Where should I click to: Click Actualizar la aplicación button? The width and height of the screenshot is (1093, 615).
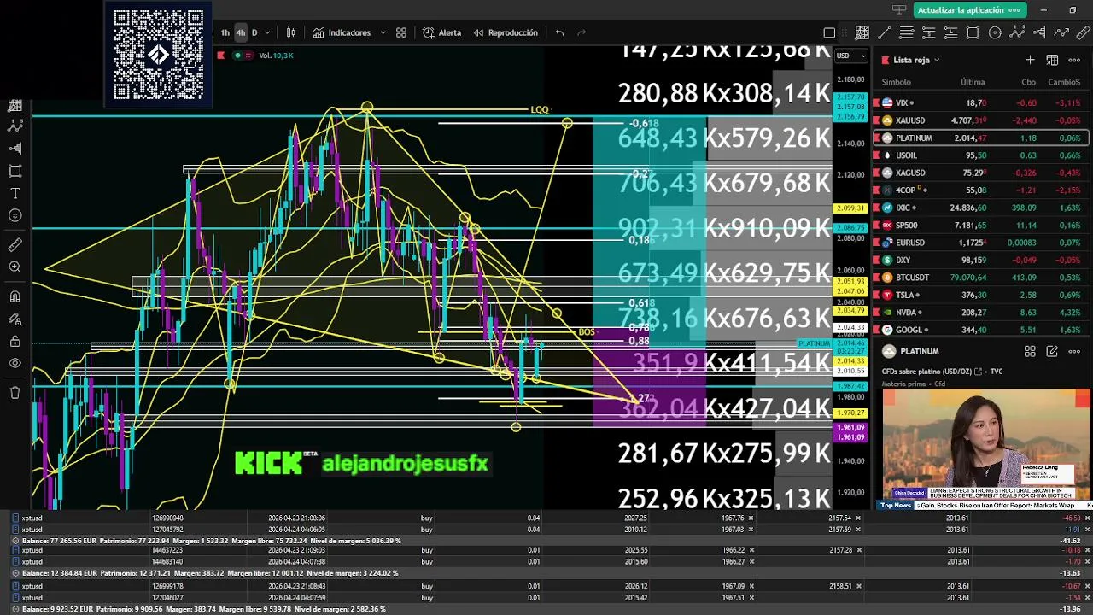point(969,10)
